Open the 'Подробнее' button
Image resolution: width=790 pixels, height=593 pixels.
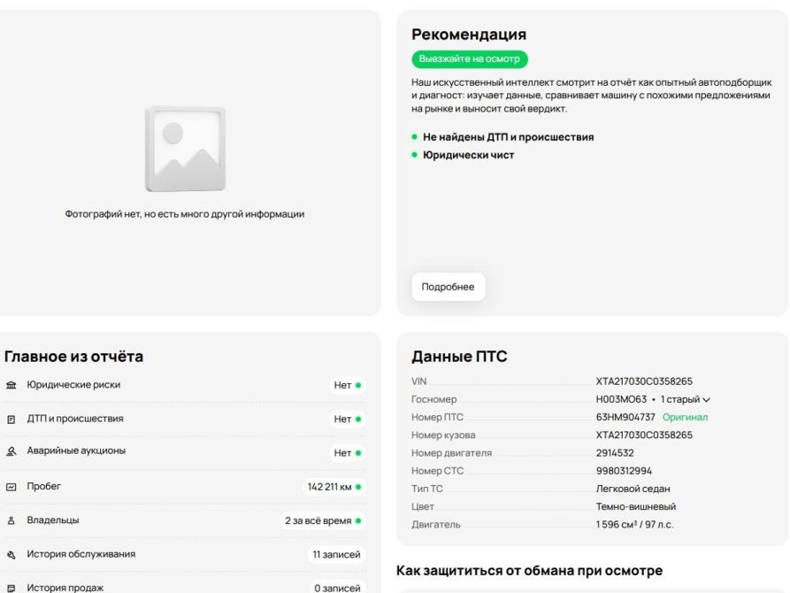point(448,287)
